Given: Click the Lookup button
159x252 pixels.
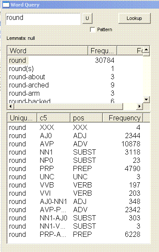Looking at the screenshot, I should [x=134, y=18].
